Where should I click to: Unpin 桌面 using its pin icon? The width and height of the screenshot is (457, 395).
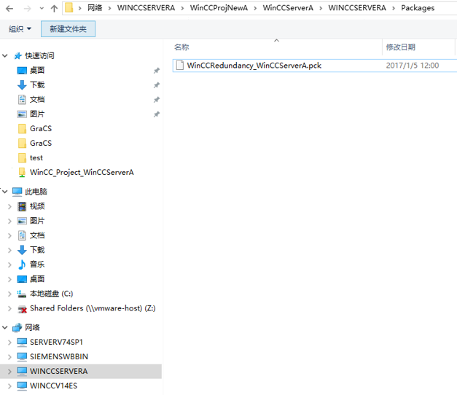157,70
